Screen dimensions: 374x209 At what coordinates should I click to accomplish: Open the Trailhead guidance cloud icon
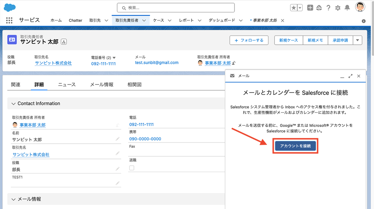tap(319, 8)
